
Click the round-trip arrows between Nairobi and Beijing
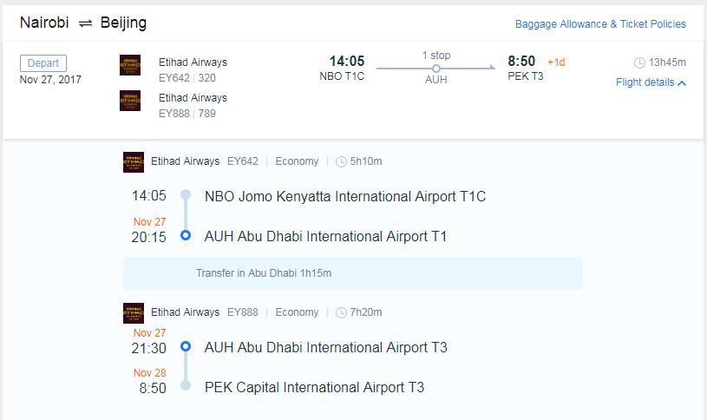85,23
